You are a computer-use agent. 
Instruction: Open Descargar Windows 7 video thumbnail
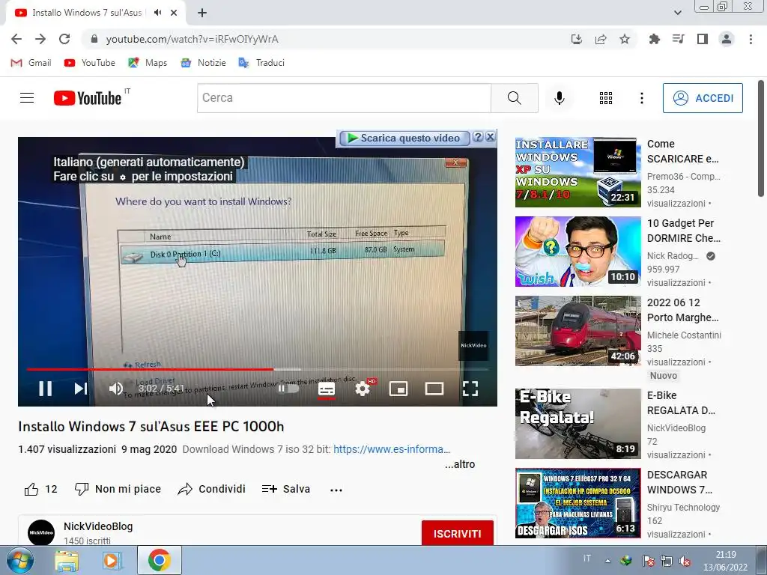point(577,503)
